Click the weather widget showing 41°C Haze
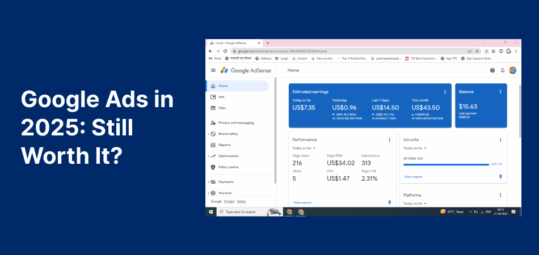The image size is (539, 255). point(452,212)
